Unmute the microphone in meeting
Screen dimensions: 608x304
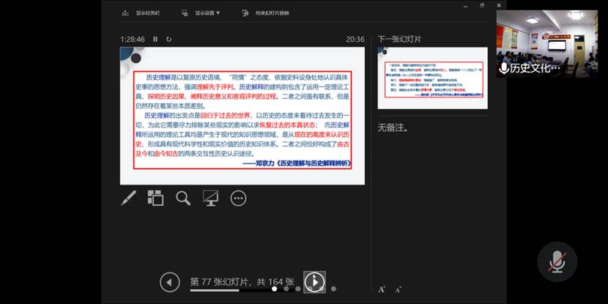[x=557, y=261]
